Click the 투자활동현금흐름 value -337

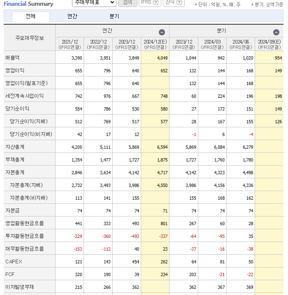tap(163, 236)
